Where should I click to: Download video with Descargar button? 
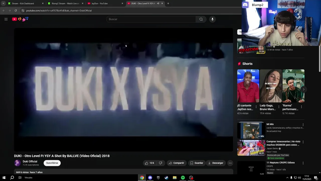coord(216,163)
